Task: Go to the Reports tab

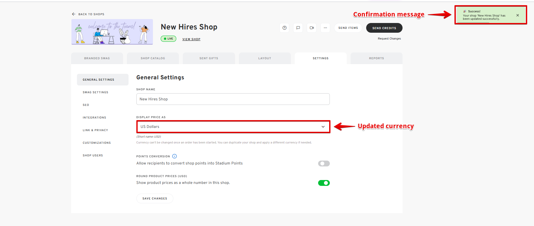Action: (376, 58)
